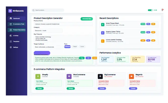The height and width of the screenshot is (103, 168).
Task: Click Published badge for Smart Fitness Watch
Action: click(143, 24)
